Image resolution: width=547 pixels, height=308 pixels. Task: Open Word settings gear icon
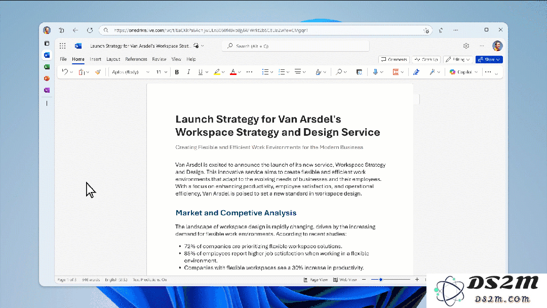[x=466, y=46]
